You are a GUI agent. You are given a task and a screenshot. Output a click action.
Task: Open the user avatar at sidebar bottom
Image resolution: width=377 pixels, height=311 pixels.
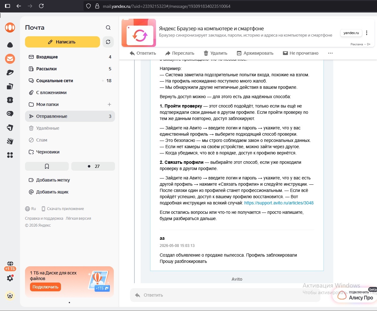10,295
